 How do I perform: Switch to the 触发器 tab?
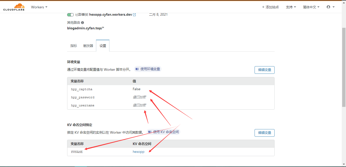tap(88, 46)
